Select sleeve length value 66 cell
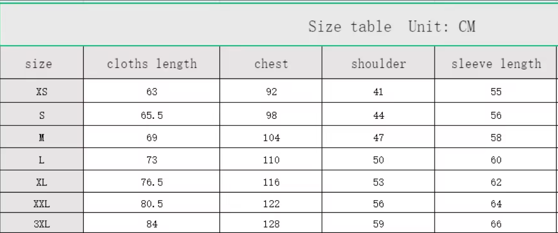Viewport: 558px width, 233px height. coord(496,224)
